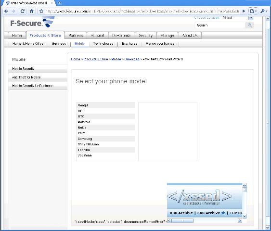
Task: Choose Motorola in manufacturer list
Action: click(x=105, y=122)
